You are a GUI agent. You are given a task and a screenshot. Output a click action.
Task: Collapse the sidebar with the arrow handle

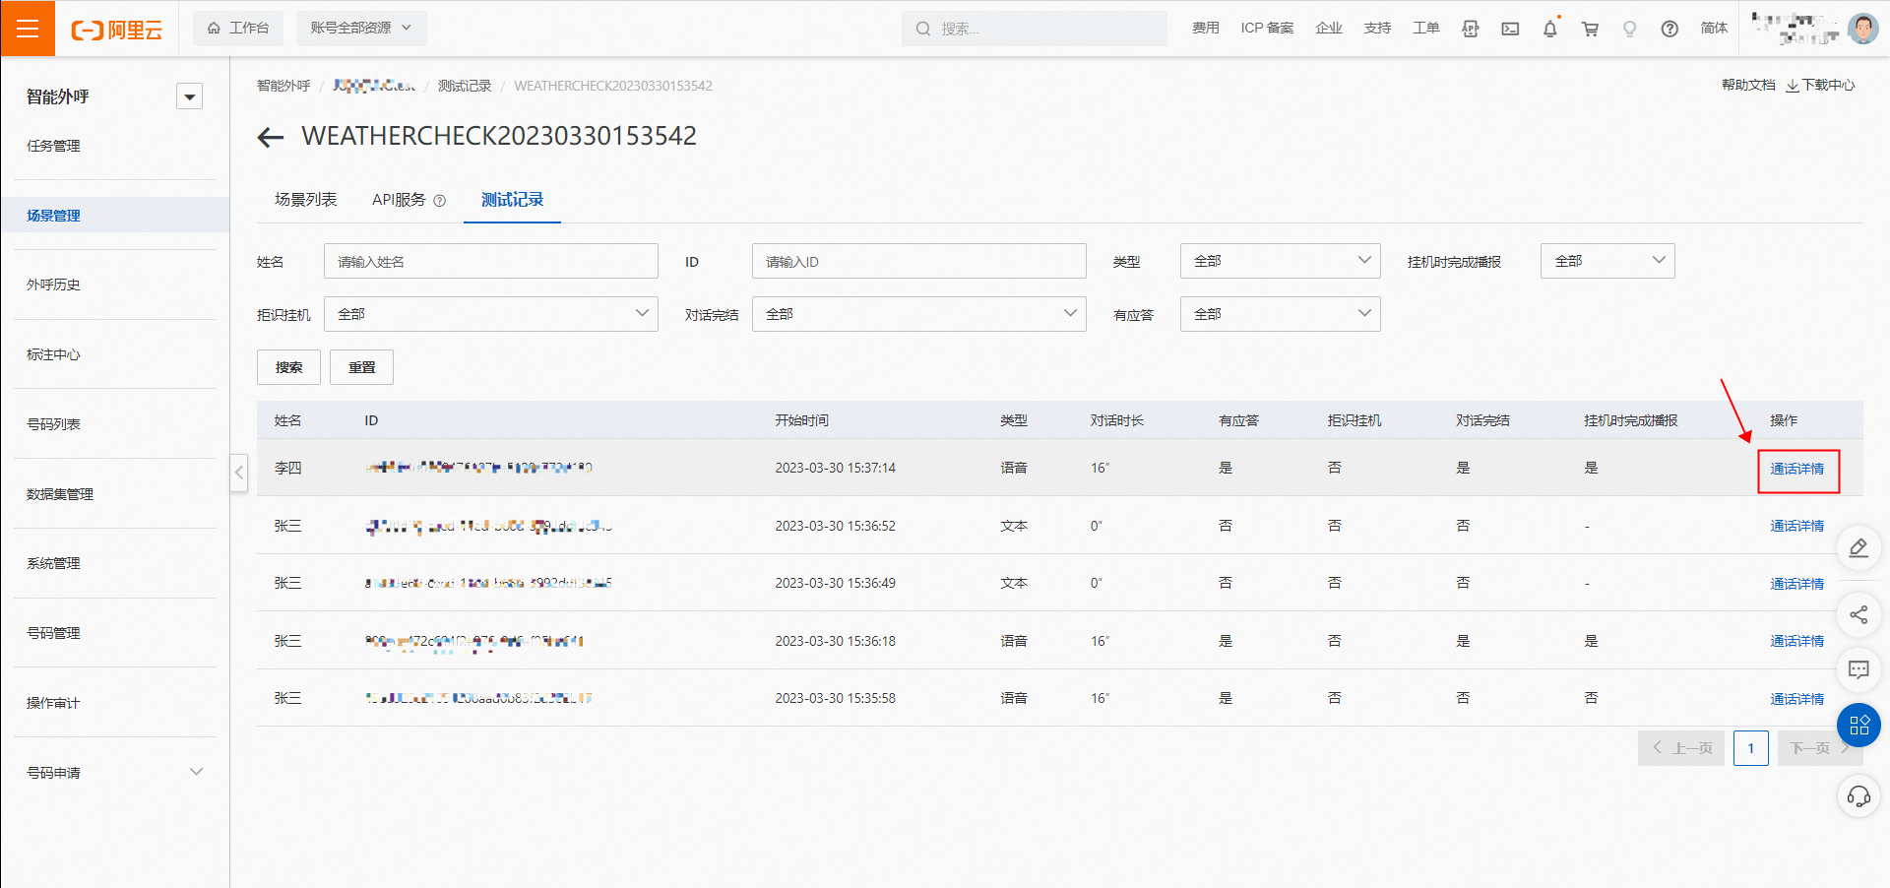tap(239, 473)
